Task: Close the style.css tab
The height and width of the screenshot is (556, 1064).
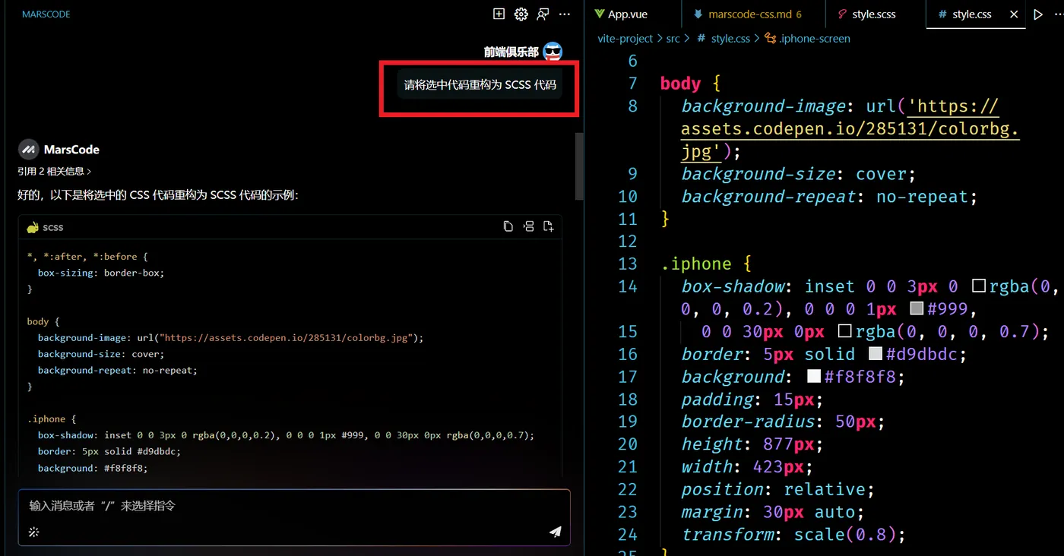Action: pyautogui.click(x=1014, y=14)
